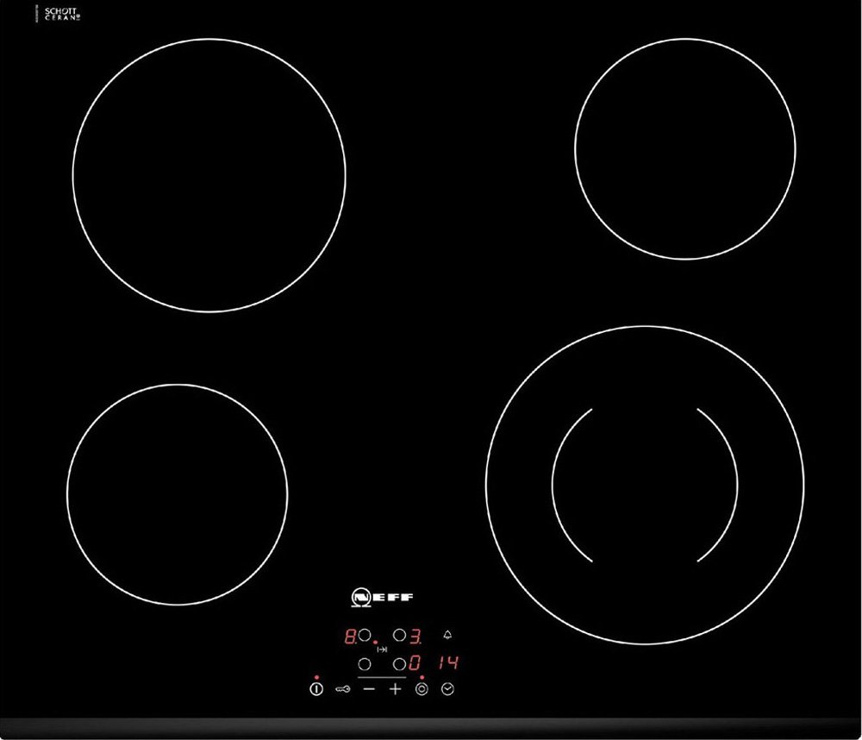Image resolution: width=862 pixels, height=740 pixels.
Task: Select the rear-right zone selector circle
Action: 400,637
